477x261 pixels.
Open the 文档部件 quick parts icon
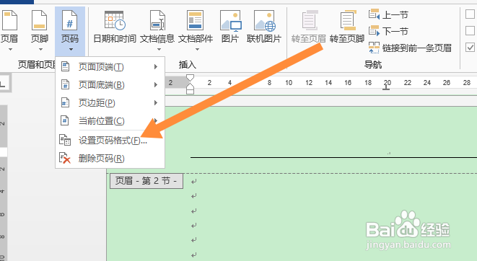[196, 21]
